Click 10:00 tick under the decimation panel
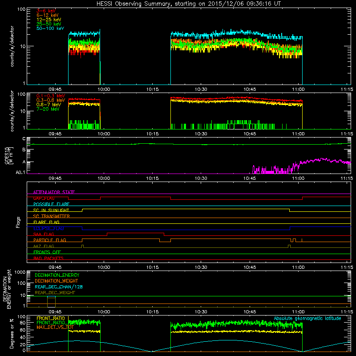Viewport: 356px width, 356px height. [x=104, y=312]
